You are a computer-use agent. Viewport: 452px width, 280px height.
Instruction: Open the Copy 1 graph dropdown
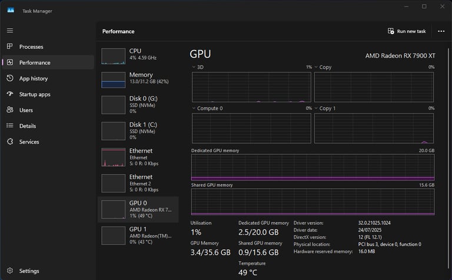pyautogui.click(x=317, y=108)
